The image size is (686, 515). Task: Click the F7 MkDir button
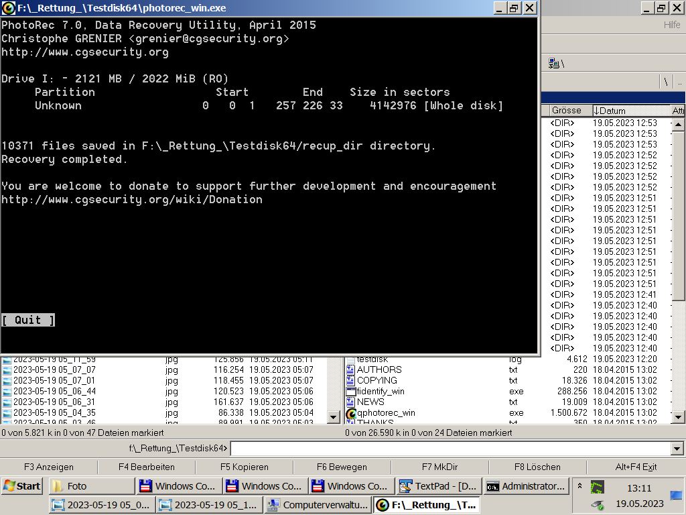tap(439, 467)
